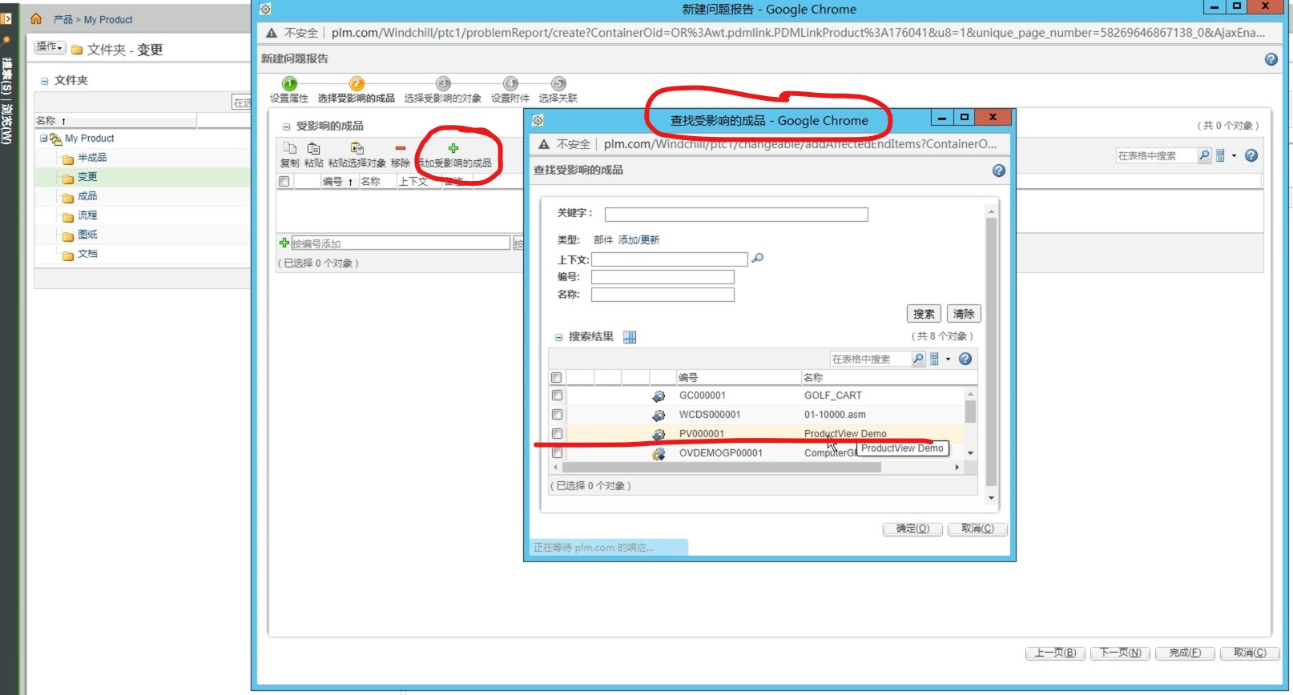Click the Paste (粘贴) toolbar icon

(x=313, y=148)
